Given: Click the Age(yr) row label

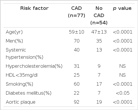Looking at the screenshot, I should tap(14, 32).
